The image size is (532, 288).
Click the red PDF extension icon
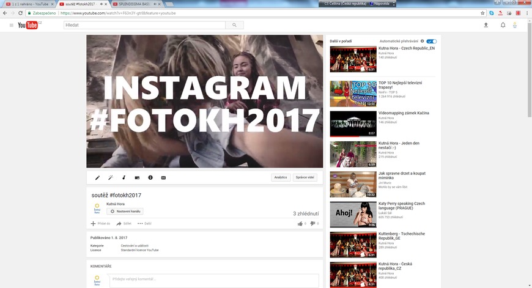pyautogui.click(x=500, y=13)
